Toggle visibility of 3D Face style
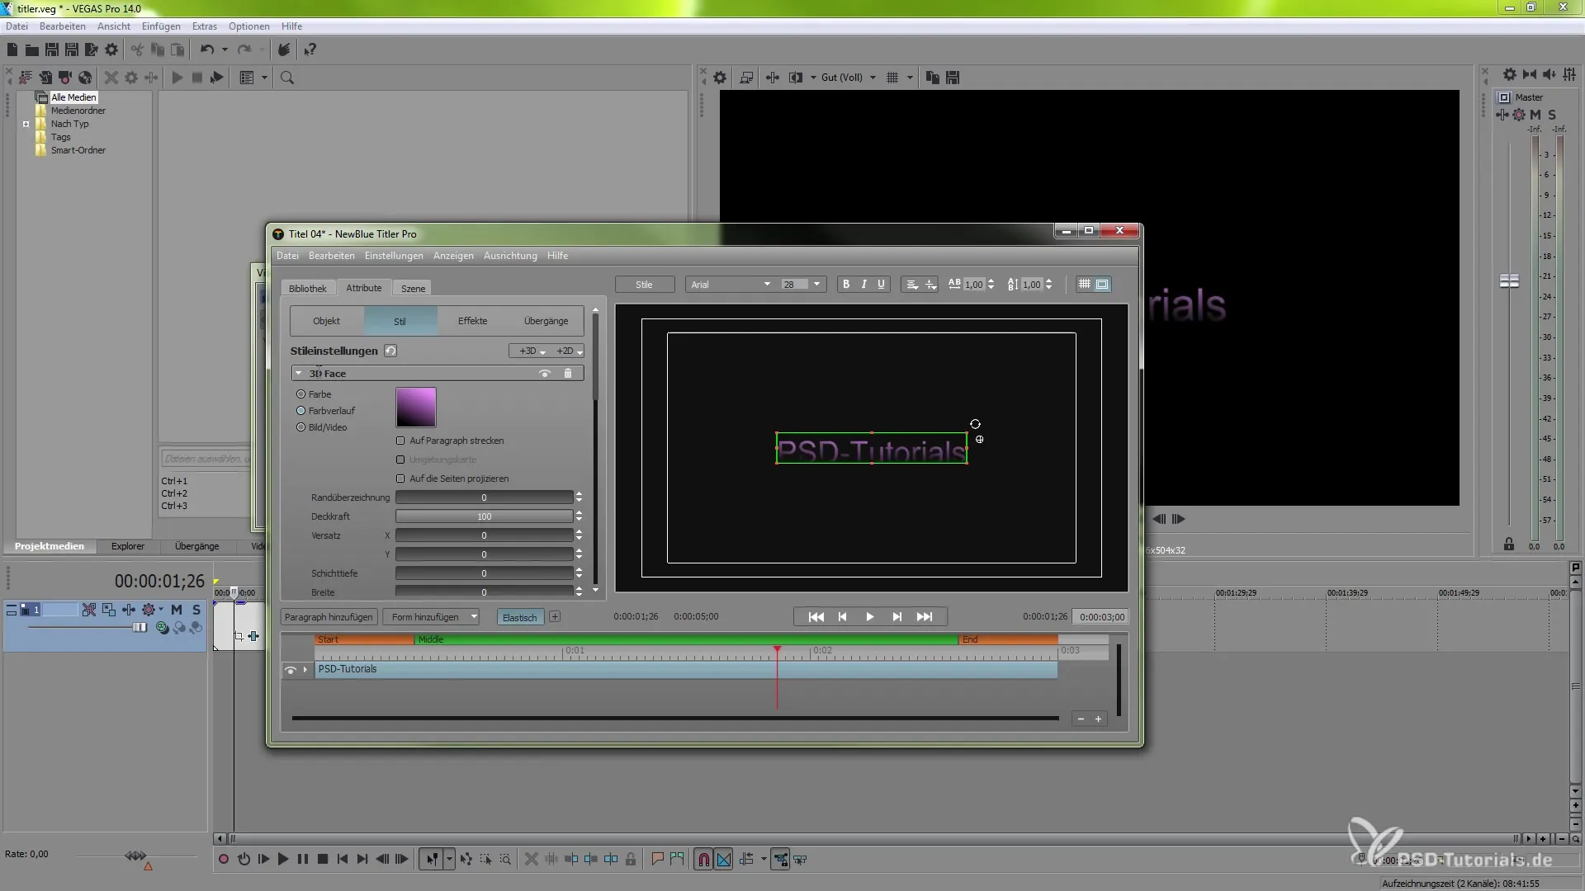1585x891 pixels. [545, 374]
